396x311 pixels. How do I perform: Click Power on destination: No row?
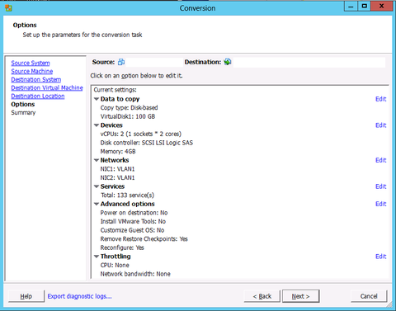pyautogui.click(x=134, y=213)
